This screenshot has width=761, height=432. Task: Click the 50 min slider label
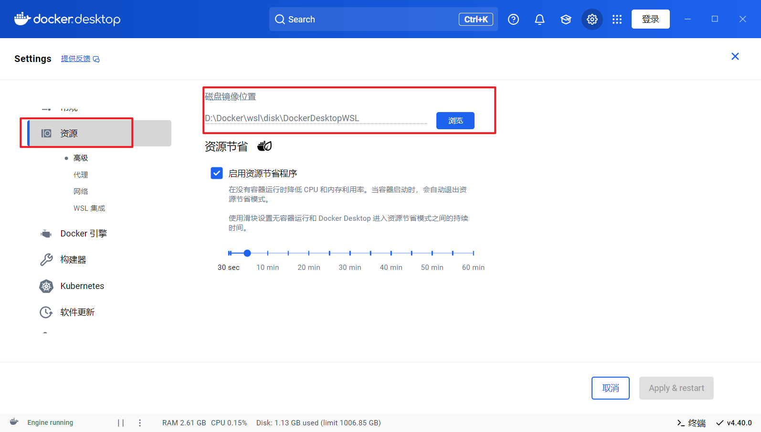432,267
